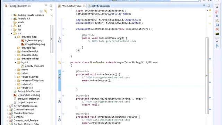Minimize the editor area

pos(204,5)
